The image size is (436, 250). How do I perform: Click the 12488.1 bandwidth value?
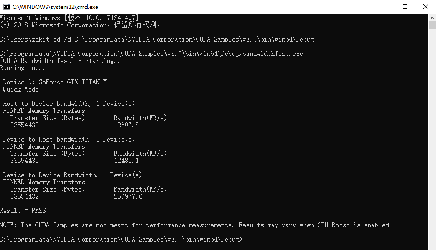point(126,161)
